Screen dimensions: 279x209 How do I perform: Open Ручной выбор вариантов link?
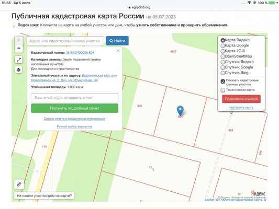[74, 126]
